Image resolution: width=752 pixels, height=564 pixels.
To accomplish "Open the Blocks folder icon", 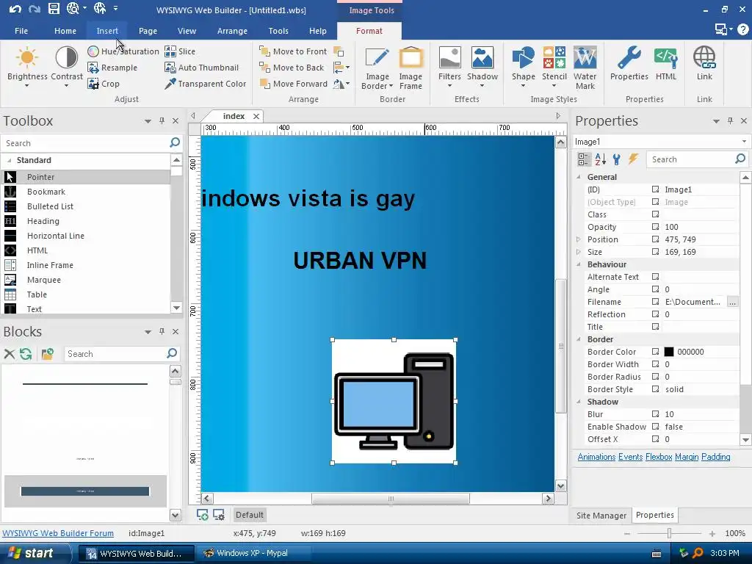I will point(48,354).
